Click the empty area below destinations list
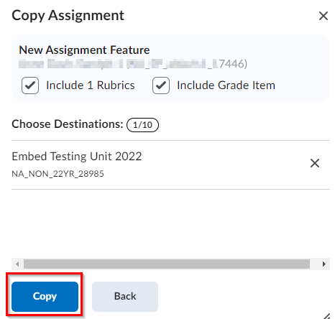The height and width of the screenshot is (319, 335). (170, 224)
